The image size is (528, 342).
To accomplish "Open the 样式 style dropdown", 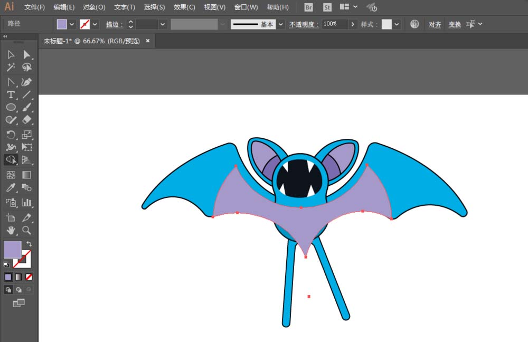I will point(397,24).
